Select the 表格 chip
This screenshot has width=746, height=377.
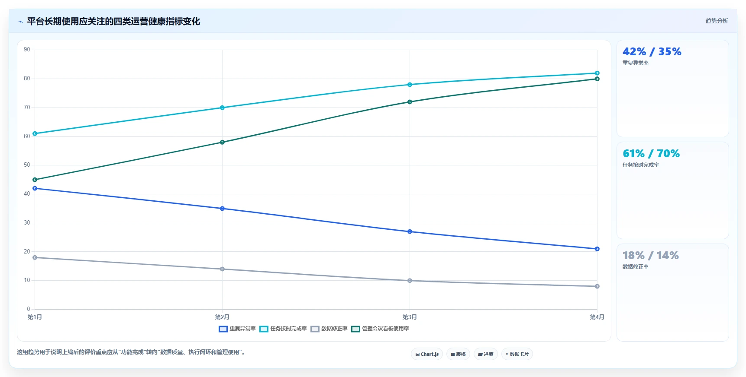pos(458,354)
